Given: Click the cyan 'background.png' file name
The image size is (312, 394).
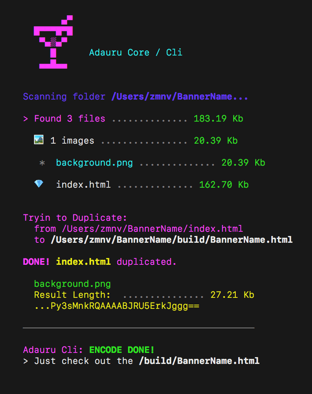Looking at the screenshot, I should pos(94,163).
